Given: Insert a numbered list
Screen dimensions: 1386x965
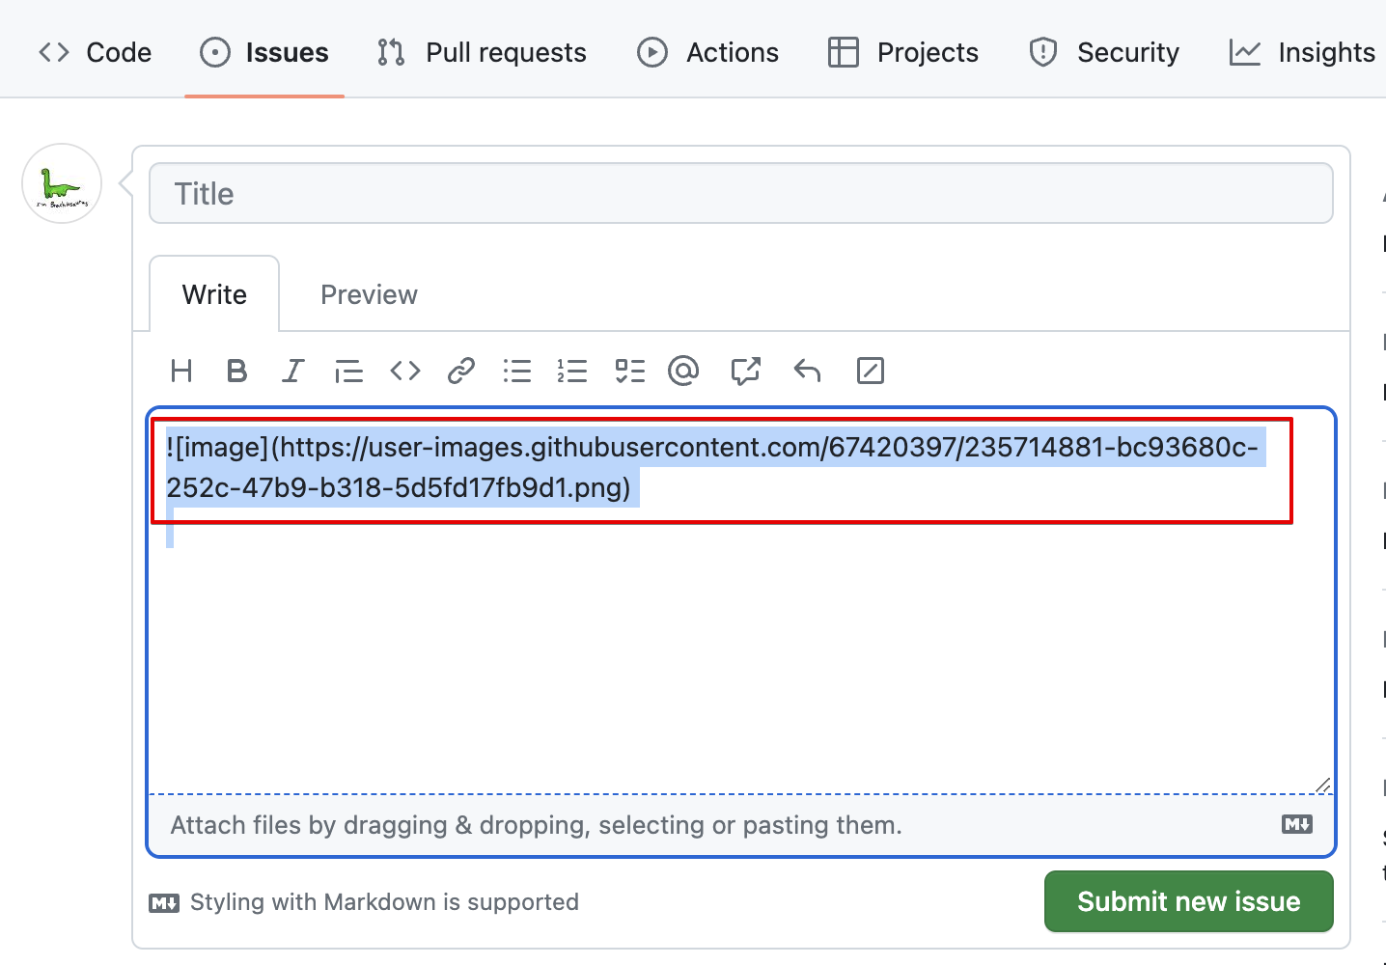Looking at the screenshot, I should pyautogui.click(x=572, y=371).
